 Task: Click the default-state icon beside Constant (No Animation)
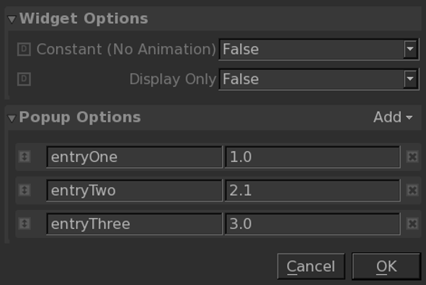pos(24,50)
